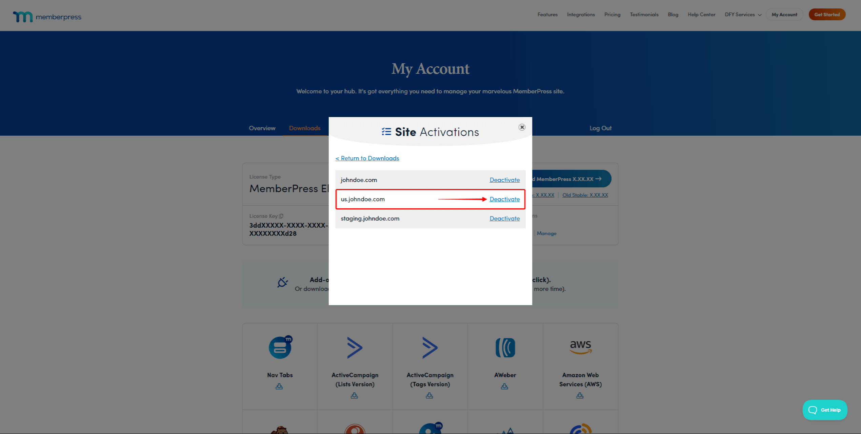Click the Manage link

546,233
